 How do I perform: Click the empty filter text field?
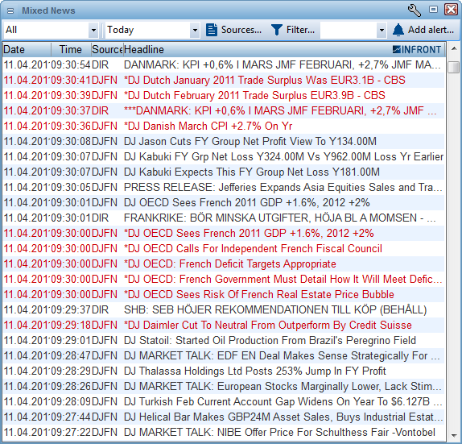[x=349, y=30]
